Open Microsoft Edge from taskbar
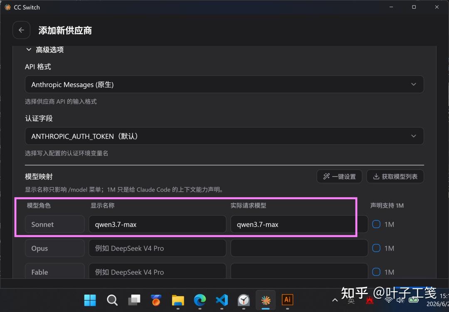The image size is (449, 312). coord(200,300)
